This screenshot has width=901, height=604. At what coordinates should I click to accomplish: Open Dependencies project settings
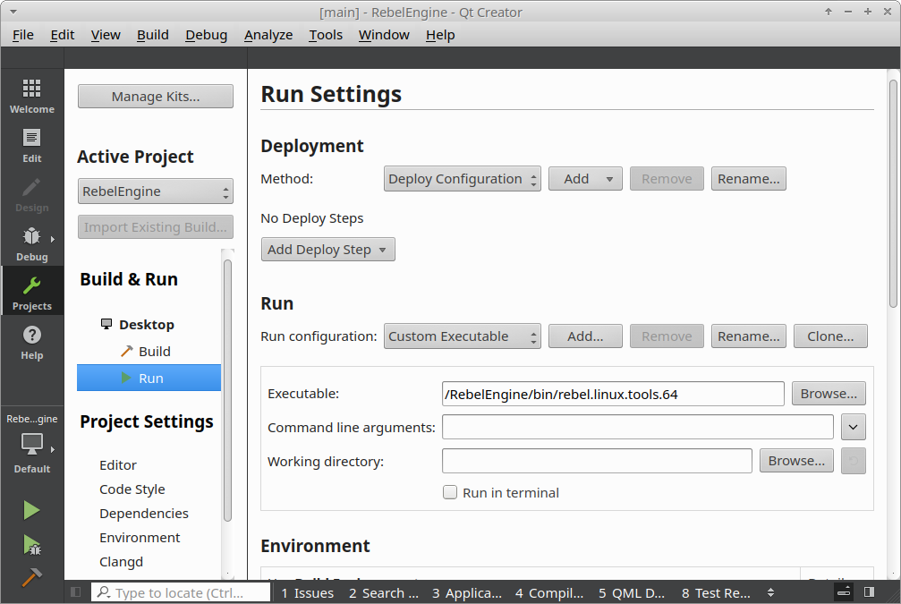[x=144, y=514]
